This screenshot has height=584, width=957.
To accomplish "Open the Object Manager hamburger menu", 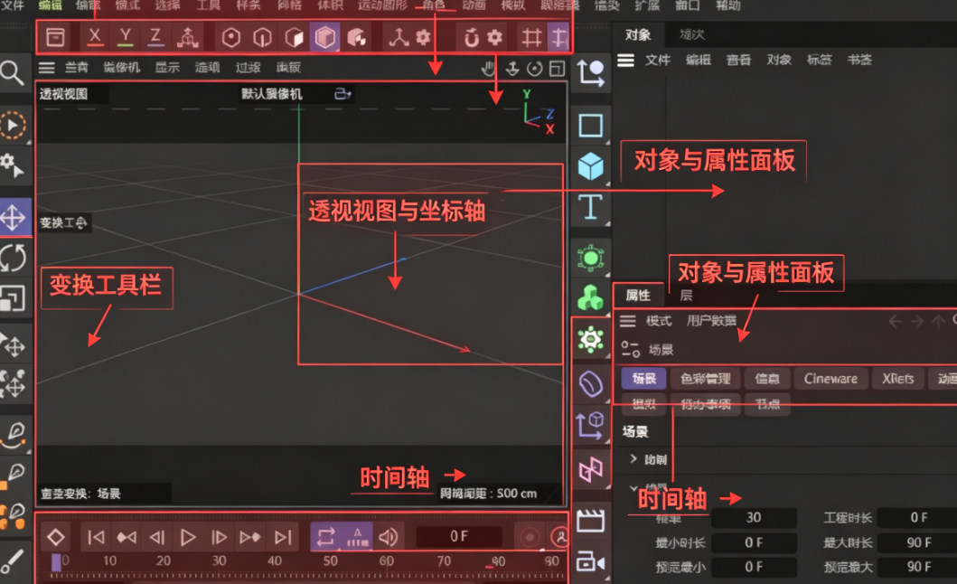I will pyautogui.click(x=625, y=60).
